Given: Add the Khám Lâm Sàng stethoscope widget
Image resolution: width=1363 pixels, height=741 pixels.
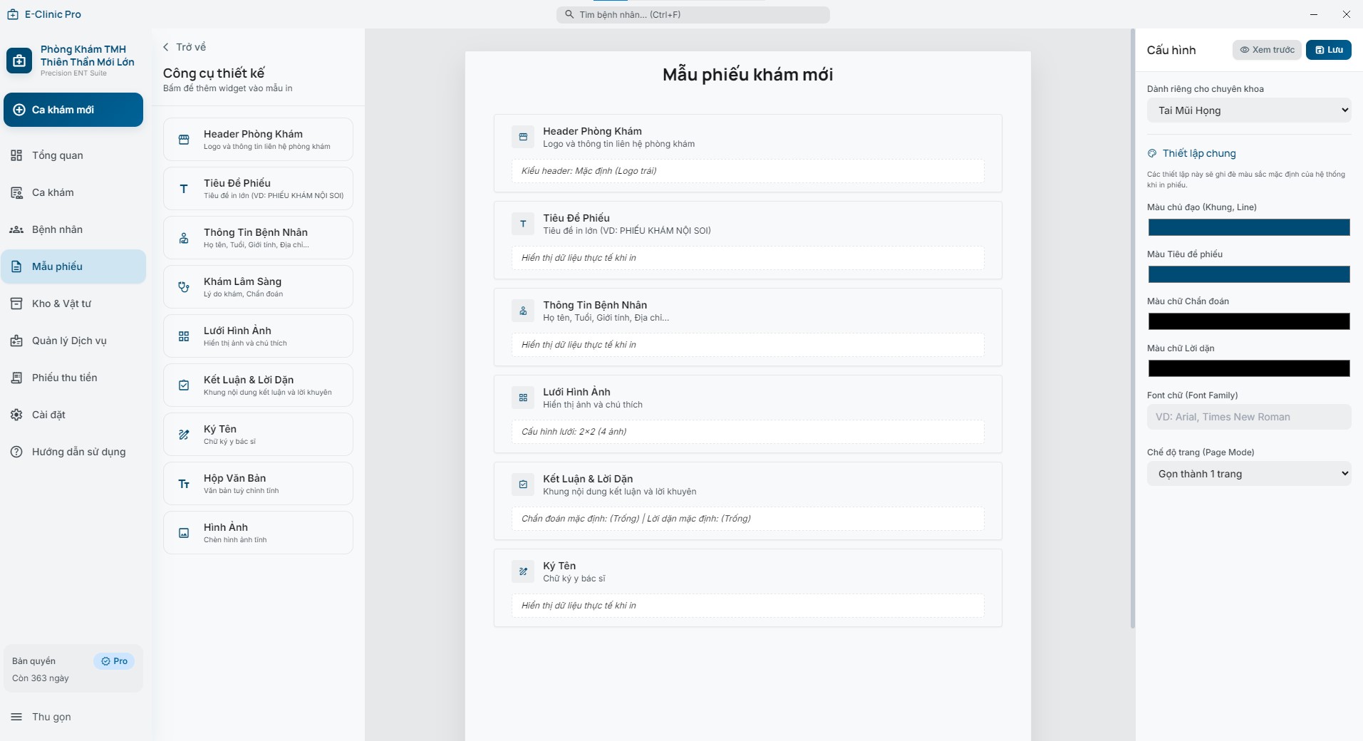Looking at the screenshot, I should click(x=258, y=287).
